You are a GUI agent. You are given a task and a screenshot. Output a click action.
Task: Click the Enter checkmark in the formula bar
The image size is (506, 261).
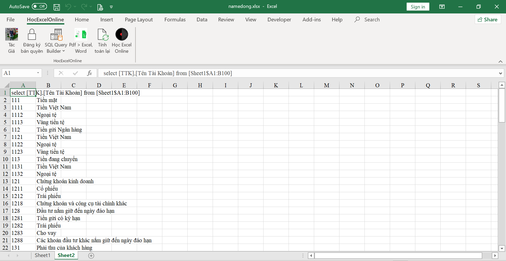pos(75,73)
